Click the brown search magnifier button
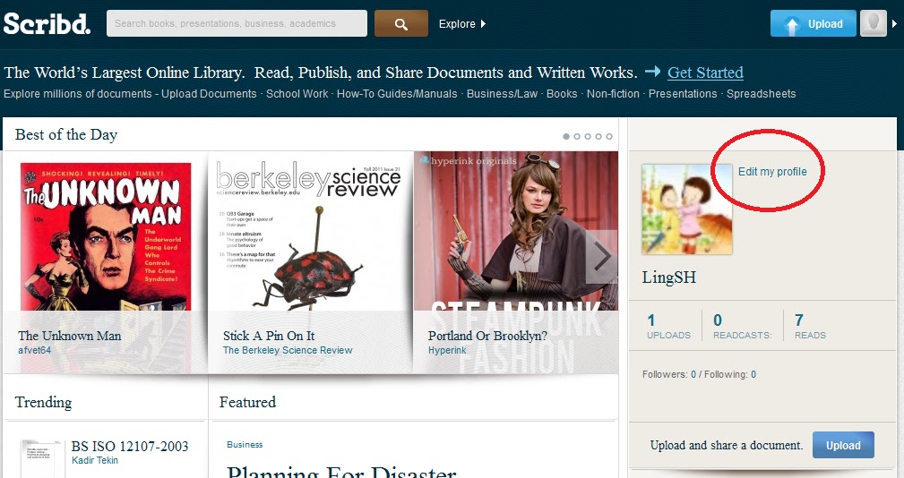This screenshot has width=904, height=478. (401, 23)
